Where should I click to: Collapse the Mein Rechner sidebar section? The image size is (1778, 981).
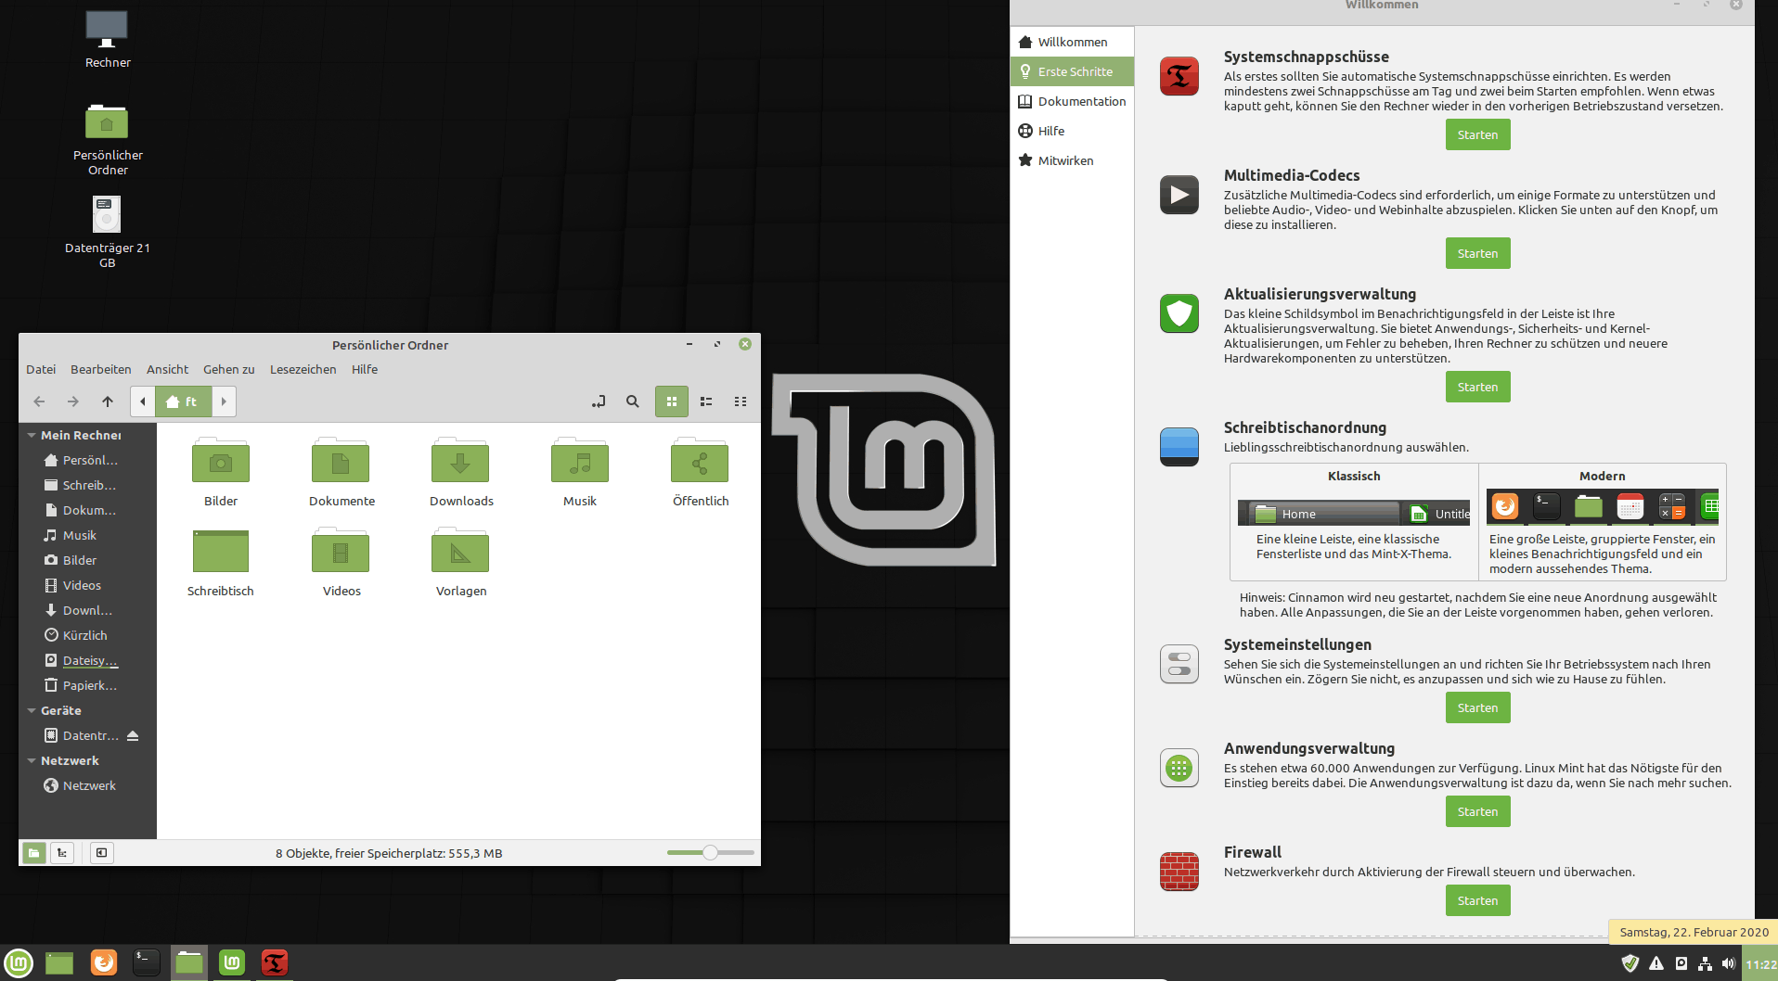[32, 435]
